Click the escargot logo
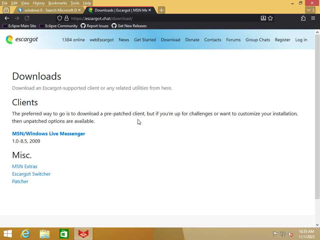The height and width of the screenshot is (240, 320). [x=22, y=39]
